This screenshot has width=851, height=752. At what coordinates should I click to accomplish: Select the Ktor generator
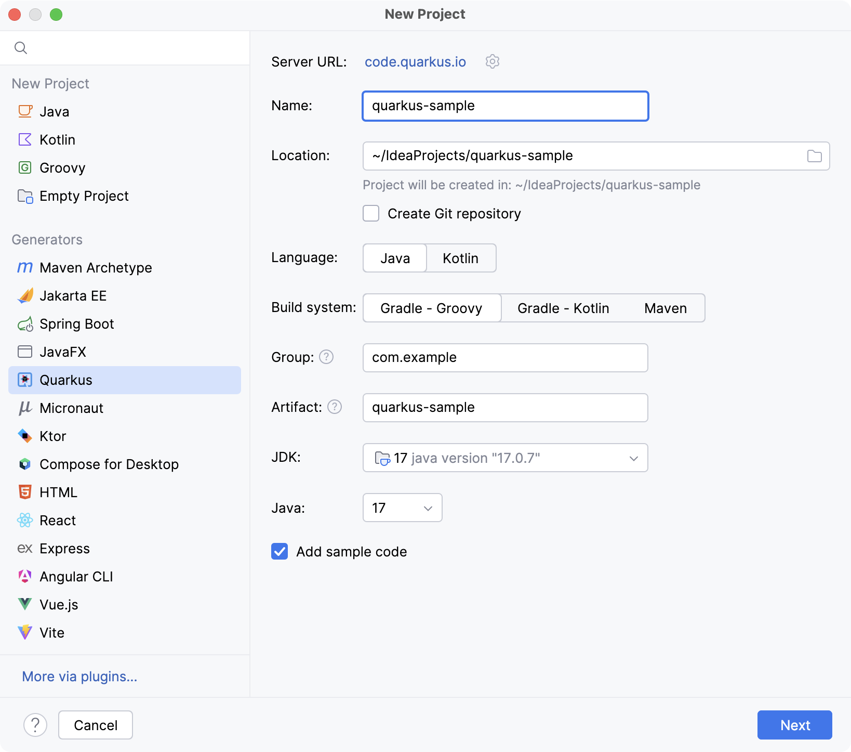tap(52, 436)
